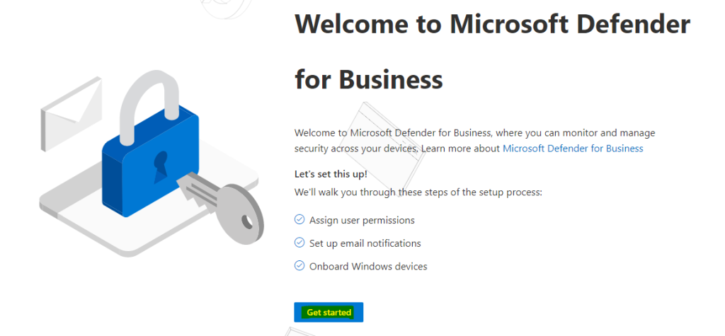Click the "We'll walk you through" sentence
The image size is (725, 336).
tap(418, 192)
